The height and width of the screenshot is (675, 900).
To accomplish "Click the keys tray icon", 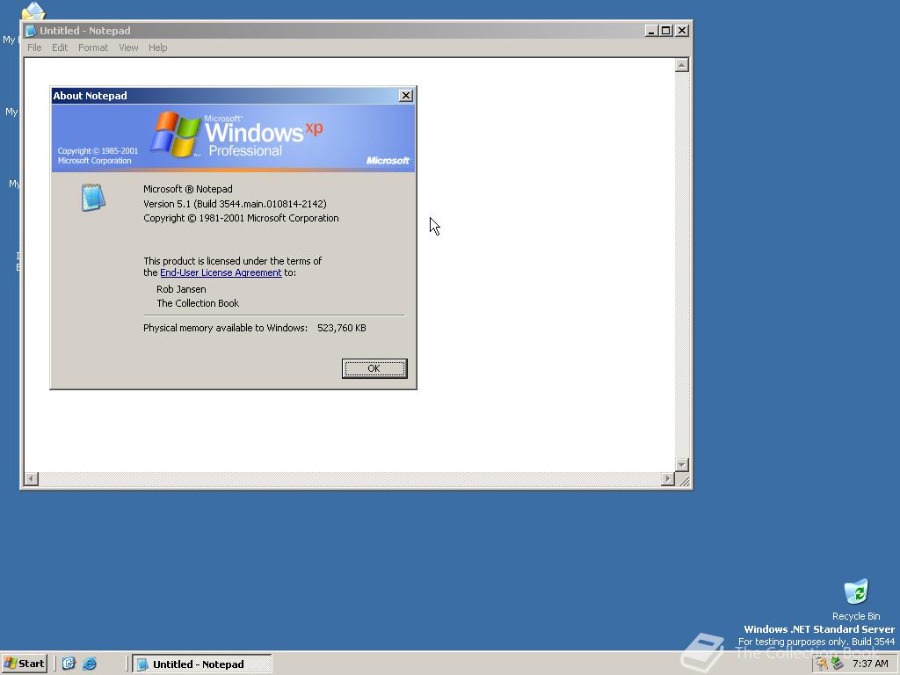I will 823,664.
